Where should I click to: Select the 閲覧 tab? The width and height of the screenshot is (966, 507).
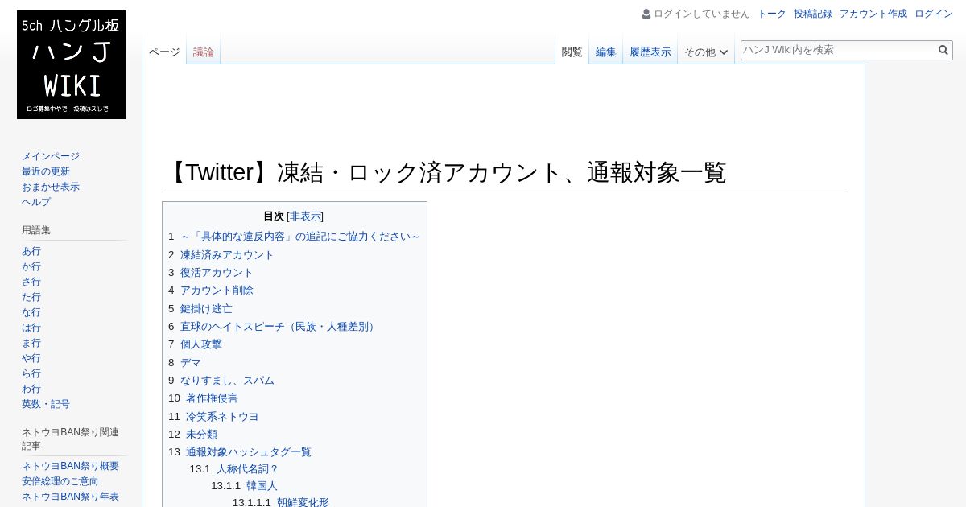click(572, 52)
